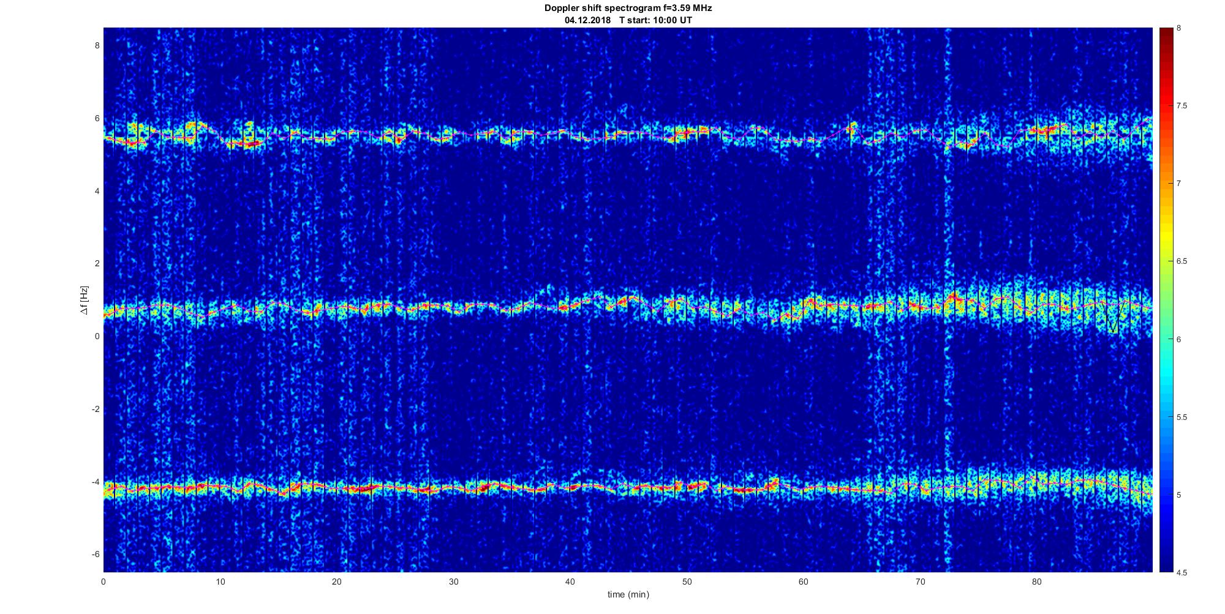This screenshot has height=614, width=1225.
Task: Click the y-axis tick label '-6'
Action: tap(96, 555)
